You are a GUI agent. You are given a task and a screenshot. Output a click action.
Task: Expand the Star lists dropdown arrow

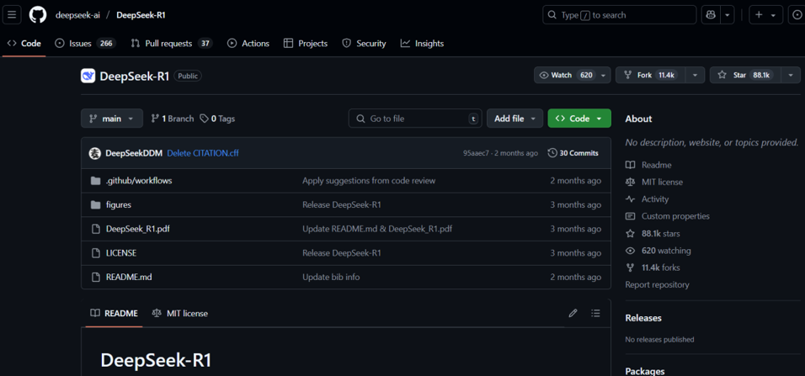tap(791, 76)
